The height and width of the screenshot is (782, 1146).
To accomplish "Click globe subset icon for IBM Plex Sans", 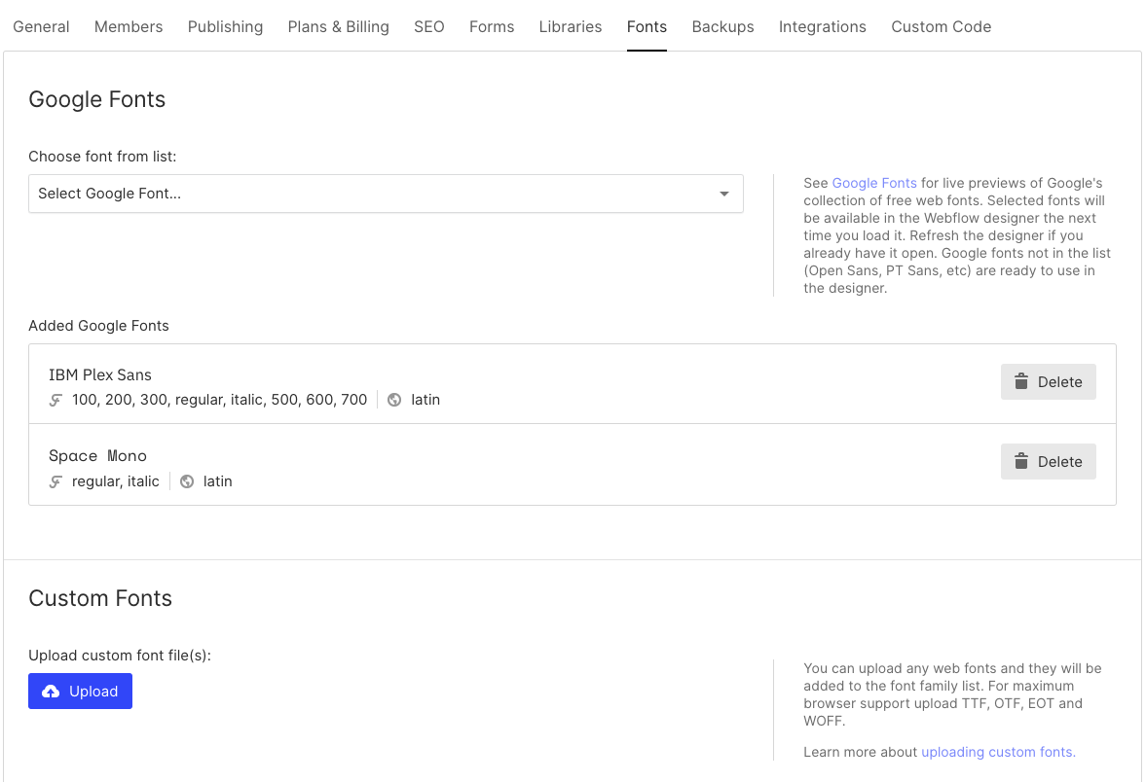I will (x=394, y=400).
